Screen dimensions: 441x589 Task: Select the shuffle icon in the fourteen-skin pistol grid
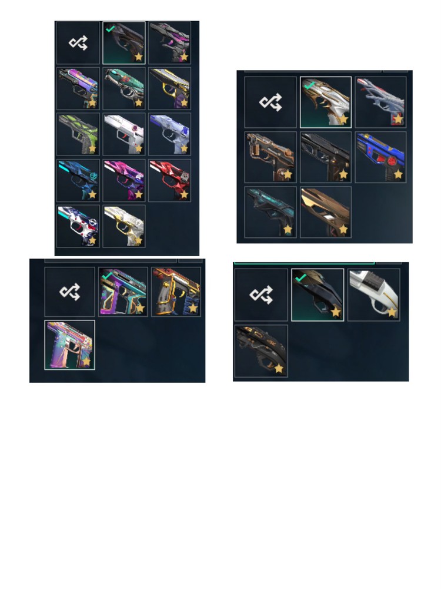tap(78, 43)
